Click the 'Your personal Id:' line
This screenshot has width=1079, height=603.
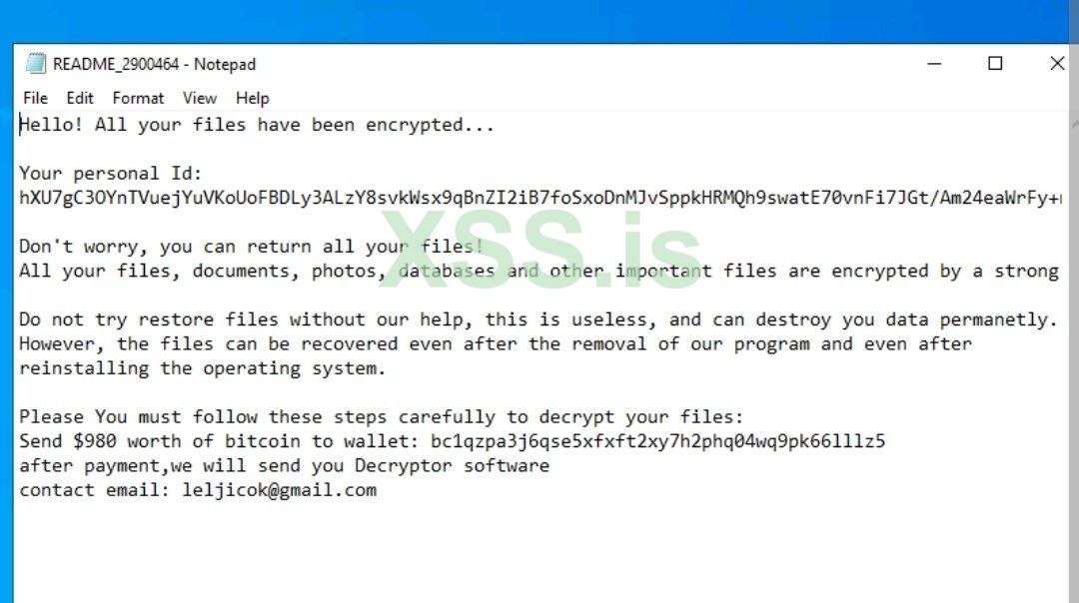coord(111,174)
